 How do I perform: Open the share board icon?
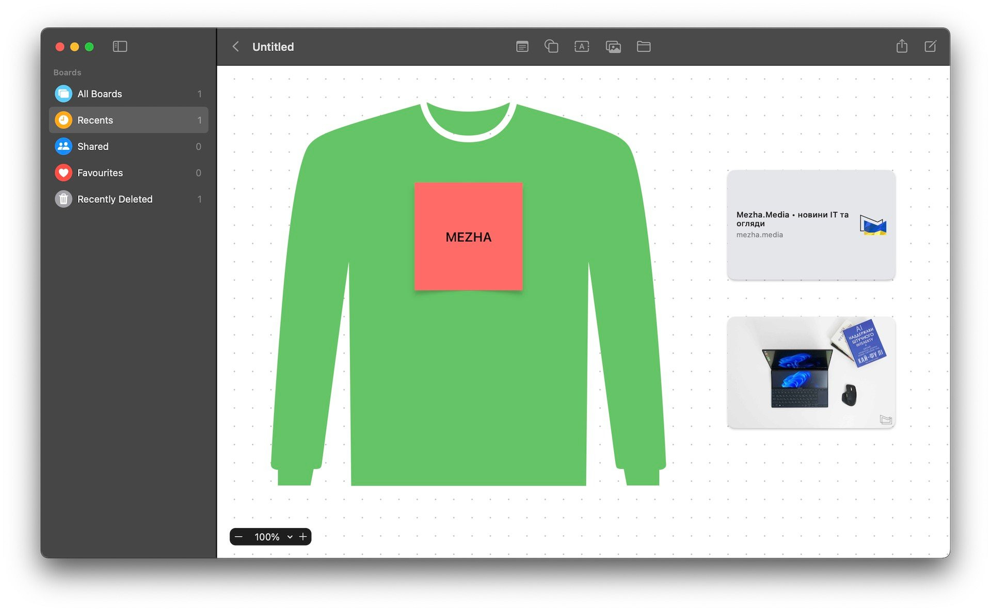(902, 46)
